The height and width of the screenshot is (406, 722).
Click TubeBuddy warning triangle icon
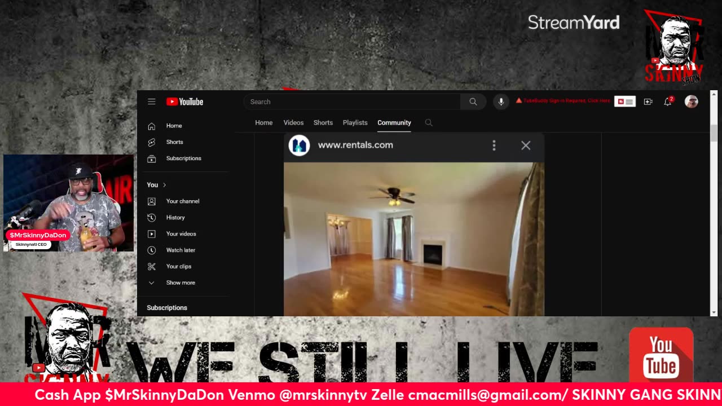[x=519, y=101]
